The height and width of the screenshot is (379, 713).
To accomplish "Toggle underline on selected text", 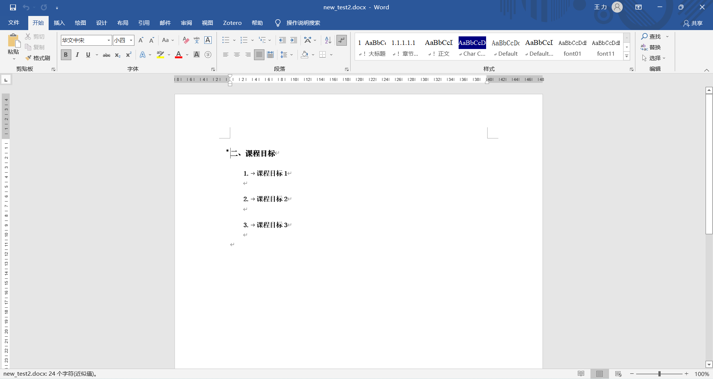I will click(88, 55).
